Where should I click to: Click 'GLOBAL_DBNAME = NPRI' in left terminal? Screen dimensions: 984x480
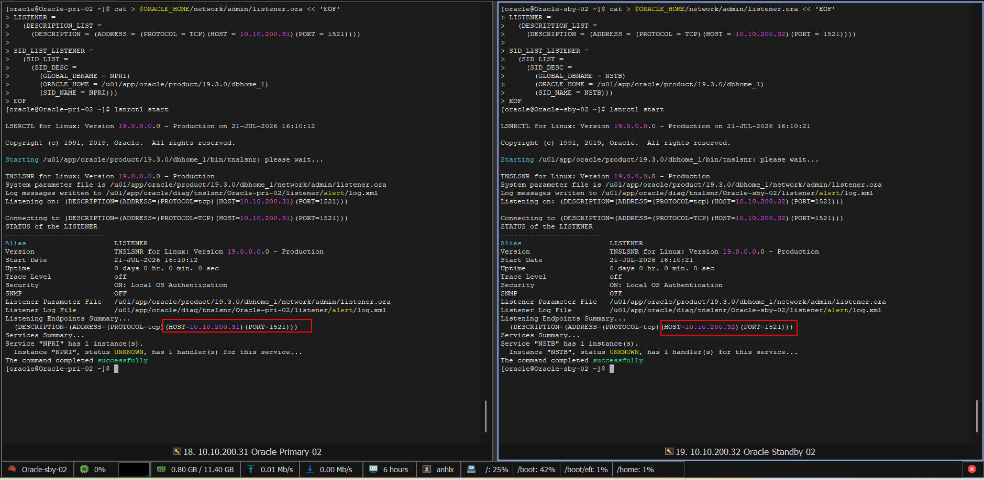84,76
